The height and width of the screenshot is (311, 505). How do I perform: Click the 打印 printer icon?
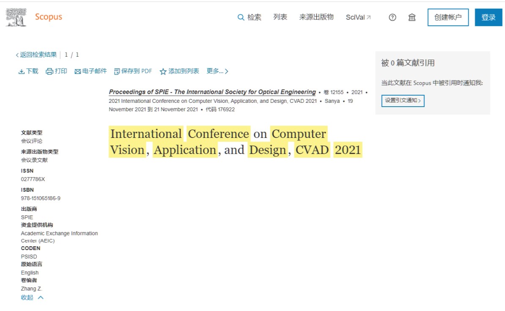click(49, 72)
